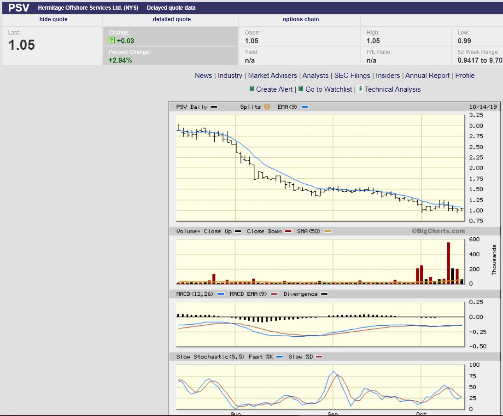
Task: View the Analysts page
Action: click(315, 76)
